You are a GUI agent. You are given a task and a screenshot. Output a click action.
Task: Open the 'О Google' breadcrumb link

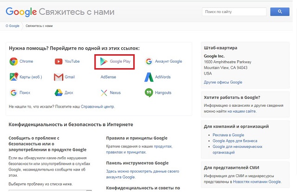pyautogui.click(x=13, y=26)
